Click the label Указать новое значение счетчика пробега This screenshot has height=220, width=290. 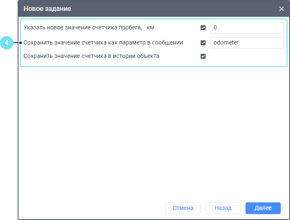click(83, 28)
